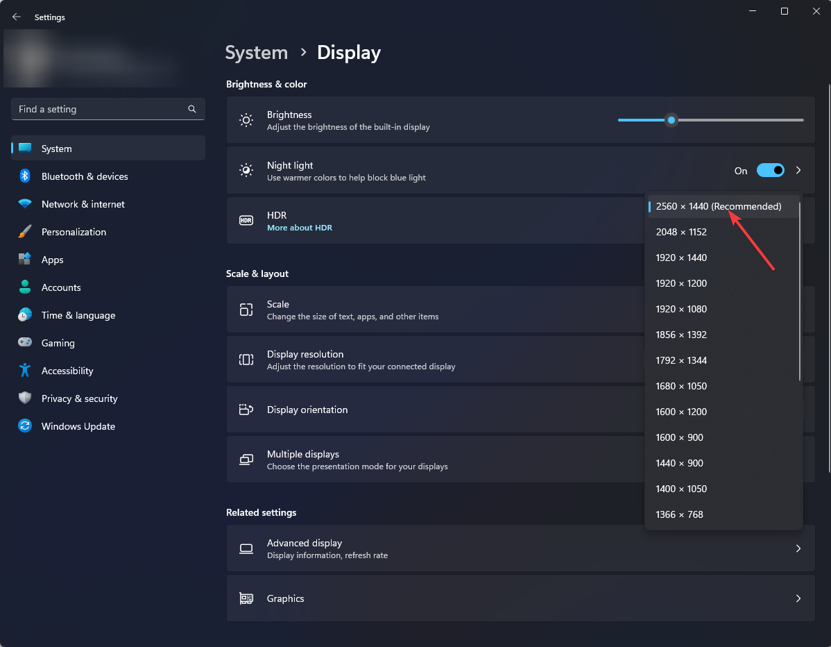Open Accessibility settings page

[108, 371]
